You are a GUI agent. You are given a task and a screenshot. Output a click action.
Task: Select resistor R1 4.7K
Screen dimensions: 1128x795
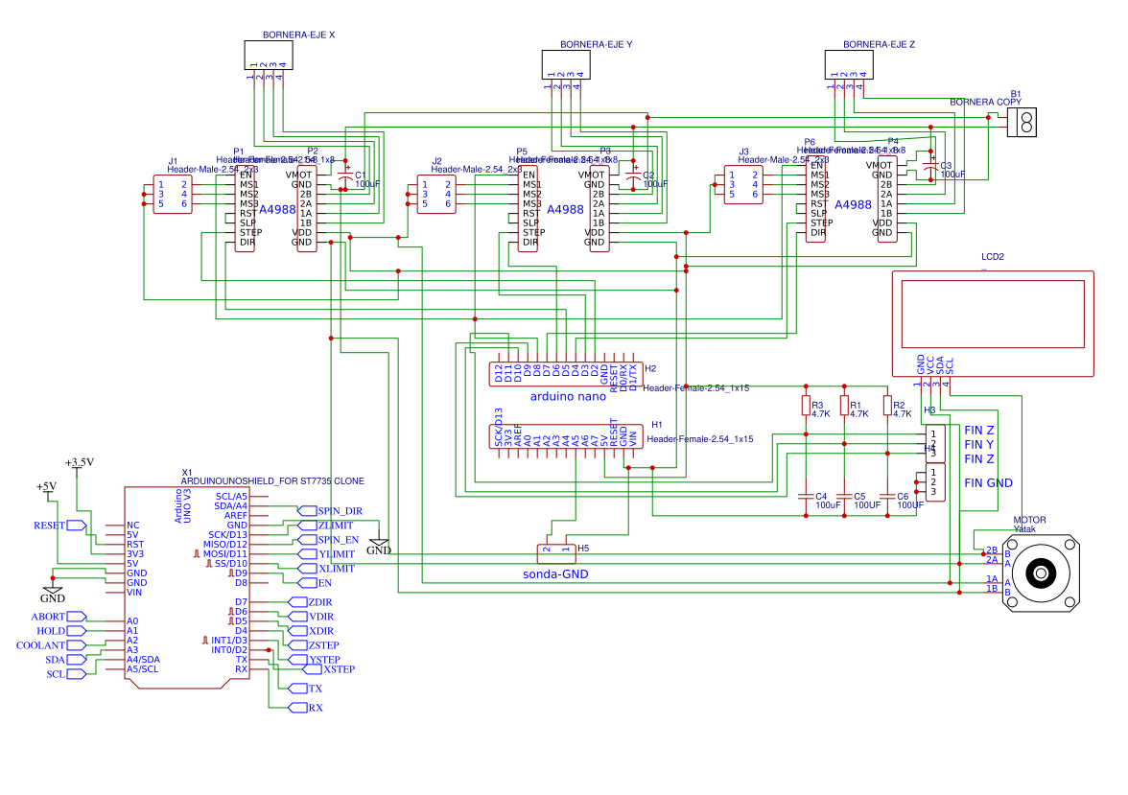click(844, 406)
